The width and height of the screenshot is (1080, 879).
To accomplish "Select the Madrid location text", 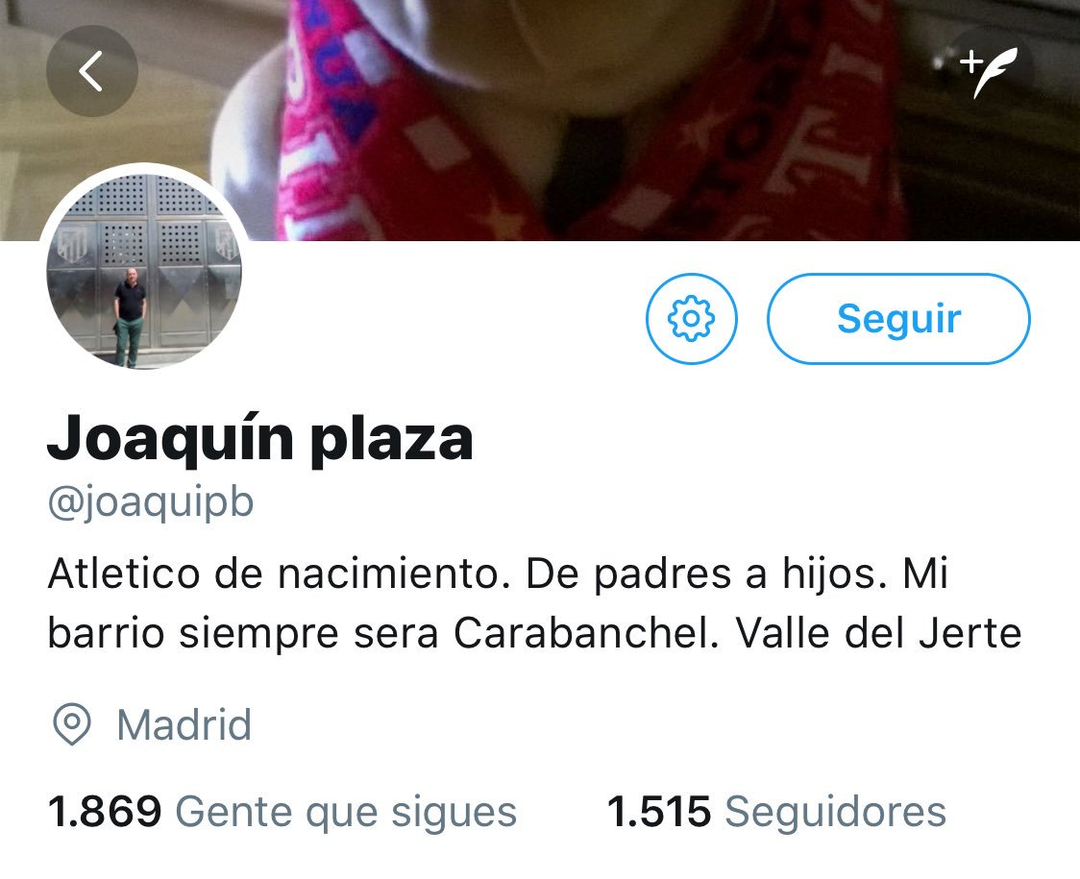I will [184, 725].
